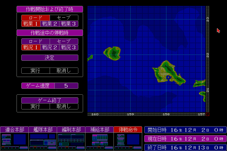Click the 補給本部 screen layout thumbnail
The width and height of the screenshot is (227, 151).
pos(99,142)
